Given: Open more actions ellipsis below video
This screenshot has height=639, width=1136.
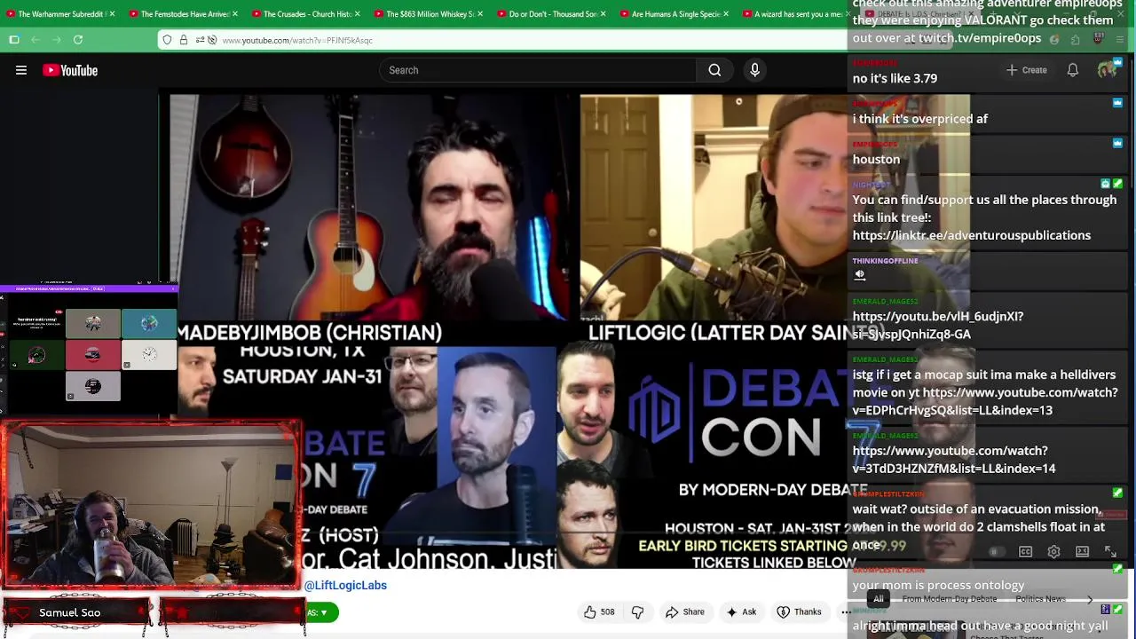Looking at the screenshot, I should pos(846,611).
